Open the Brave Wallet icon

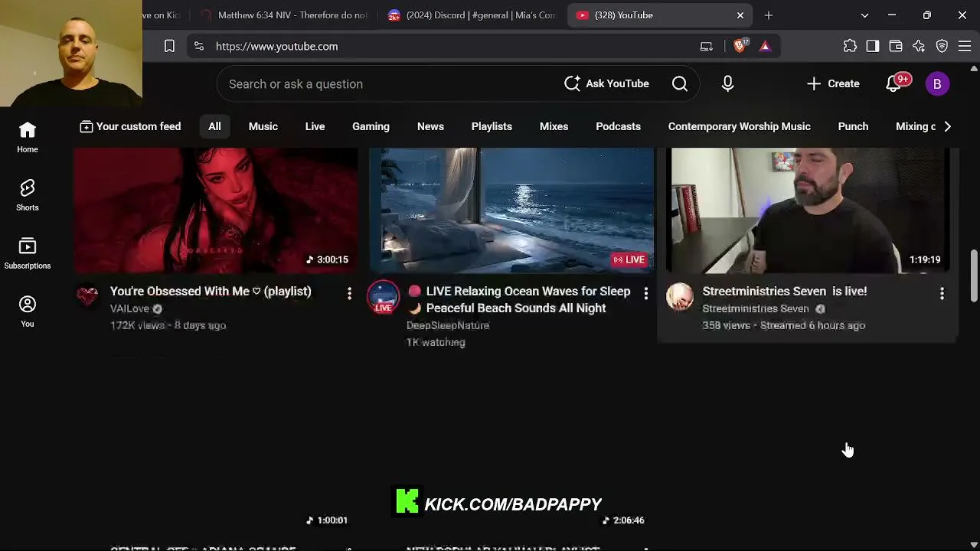896,46
